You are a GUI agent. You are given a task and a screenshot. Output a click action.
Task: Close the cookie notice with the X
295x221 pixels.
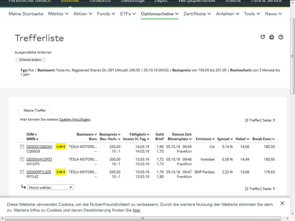pos(282,203)
